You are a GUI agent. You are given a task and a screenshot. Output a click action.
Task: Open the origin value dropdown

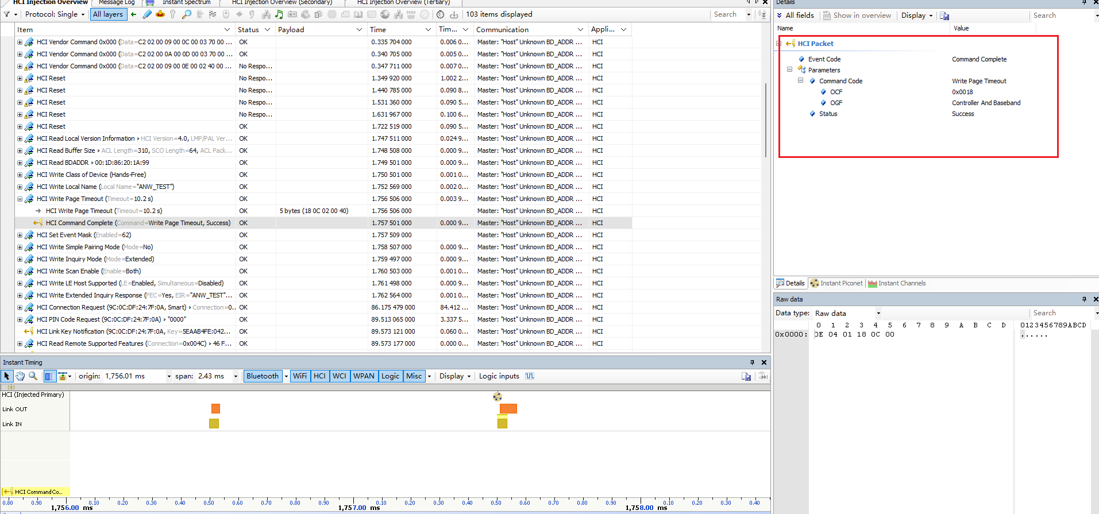click(169, 377)
